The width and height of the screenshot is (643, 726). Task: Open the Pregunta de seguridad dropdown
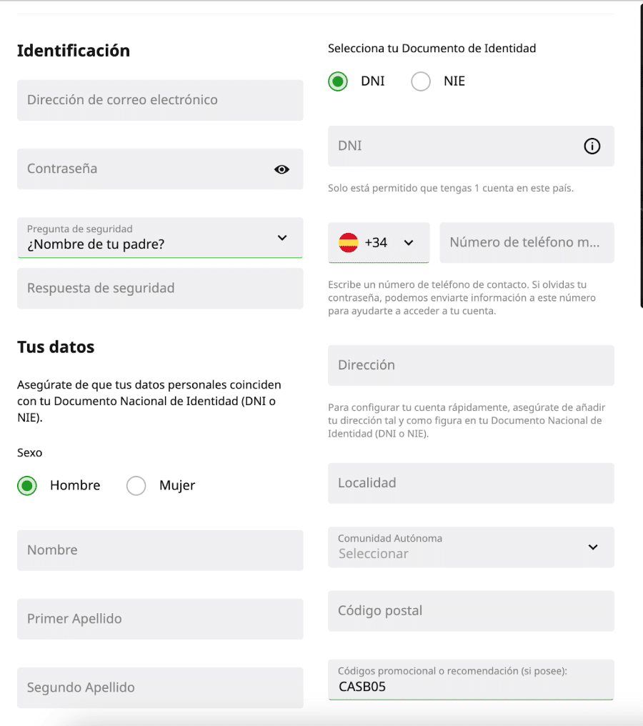coord(160,238)
